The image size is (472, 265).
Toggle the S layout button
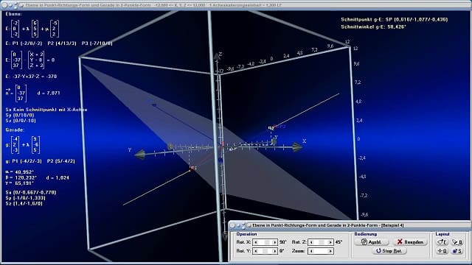click(x=457, y=250)
